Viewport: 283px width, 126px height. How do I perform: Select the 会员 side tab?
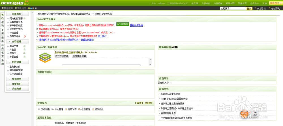coord(3,47)
